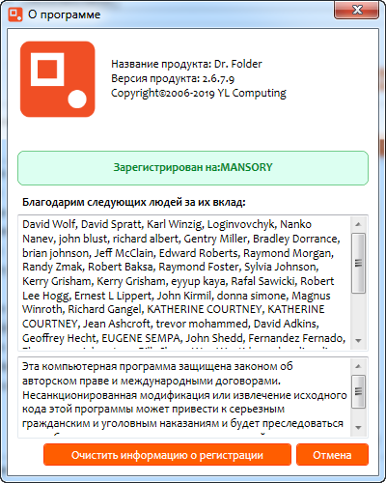The width and height of the screenshot is (386, 483).
Task: Click the name 'Gentry Miller' in the contributors list
Action: point(215,239)
